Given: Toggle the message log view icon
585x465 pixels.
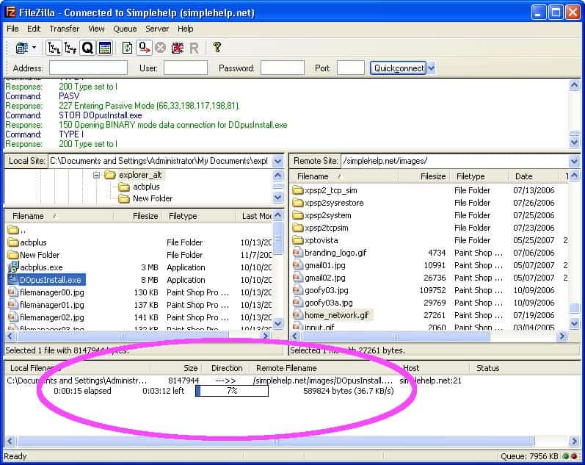Looking at the screenshot, I should pyautogui.click(x=105, y=48).
